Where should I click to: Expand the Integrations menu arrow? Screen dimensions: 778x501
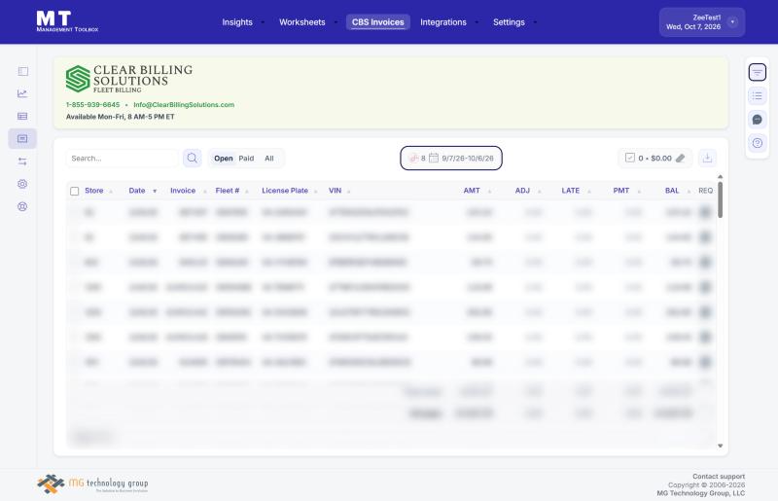pos(477,22)
